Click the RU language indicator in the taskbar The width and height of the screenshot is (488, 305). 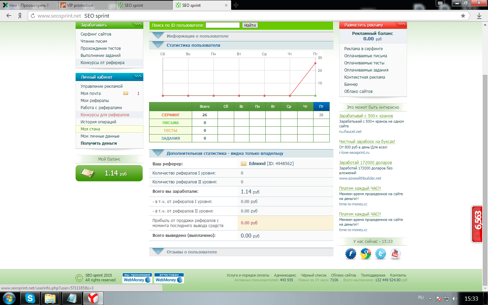pyautogui.click(x=421, y=298)
